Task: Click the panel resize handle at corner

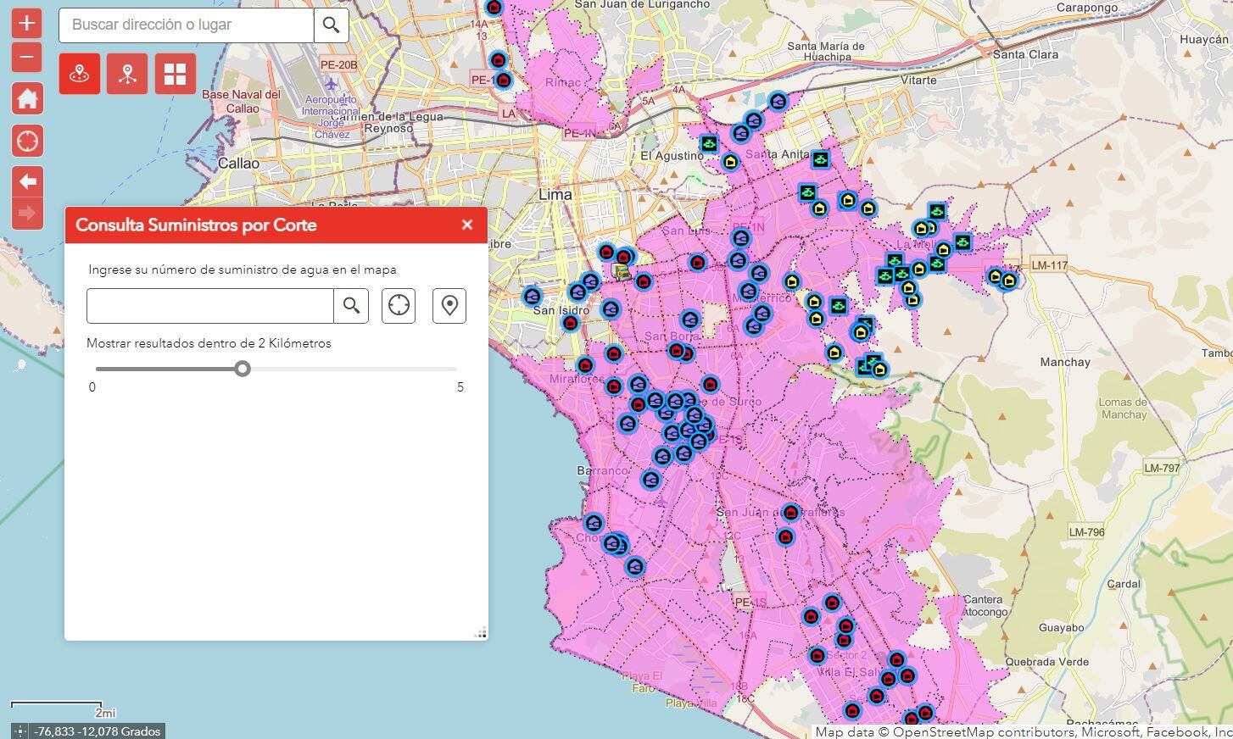Action: click(x=481, y=632)
